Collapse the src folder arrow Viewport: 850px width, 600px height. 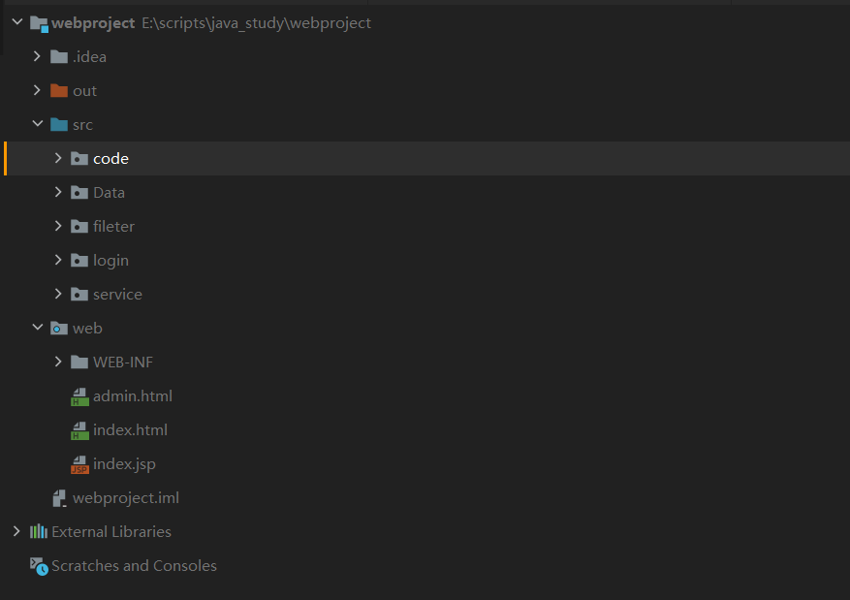(38, 123)
